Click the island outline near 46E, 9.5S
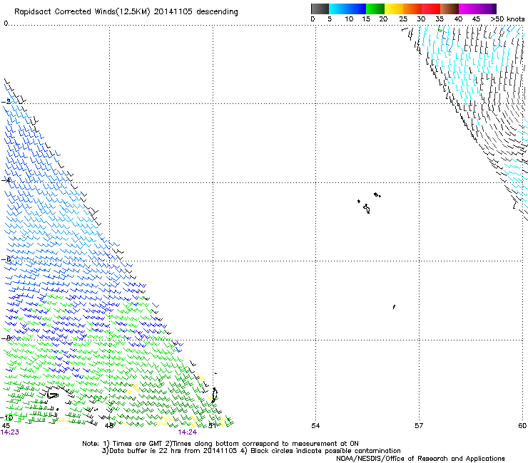Viewport: 528px width, 463px height. click(53, 396)
